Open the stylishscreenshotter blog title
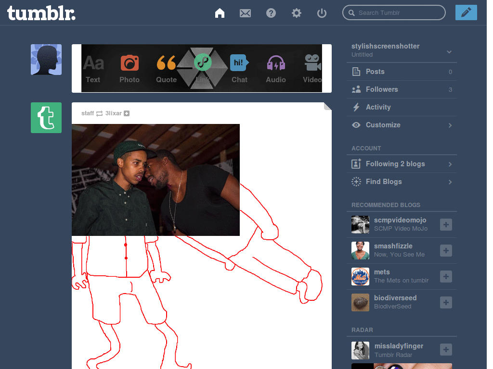The image size is (493, 369). 385,46
